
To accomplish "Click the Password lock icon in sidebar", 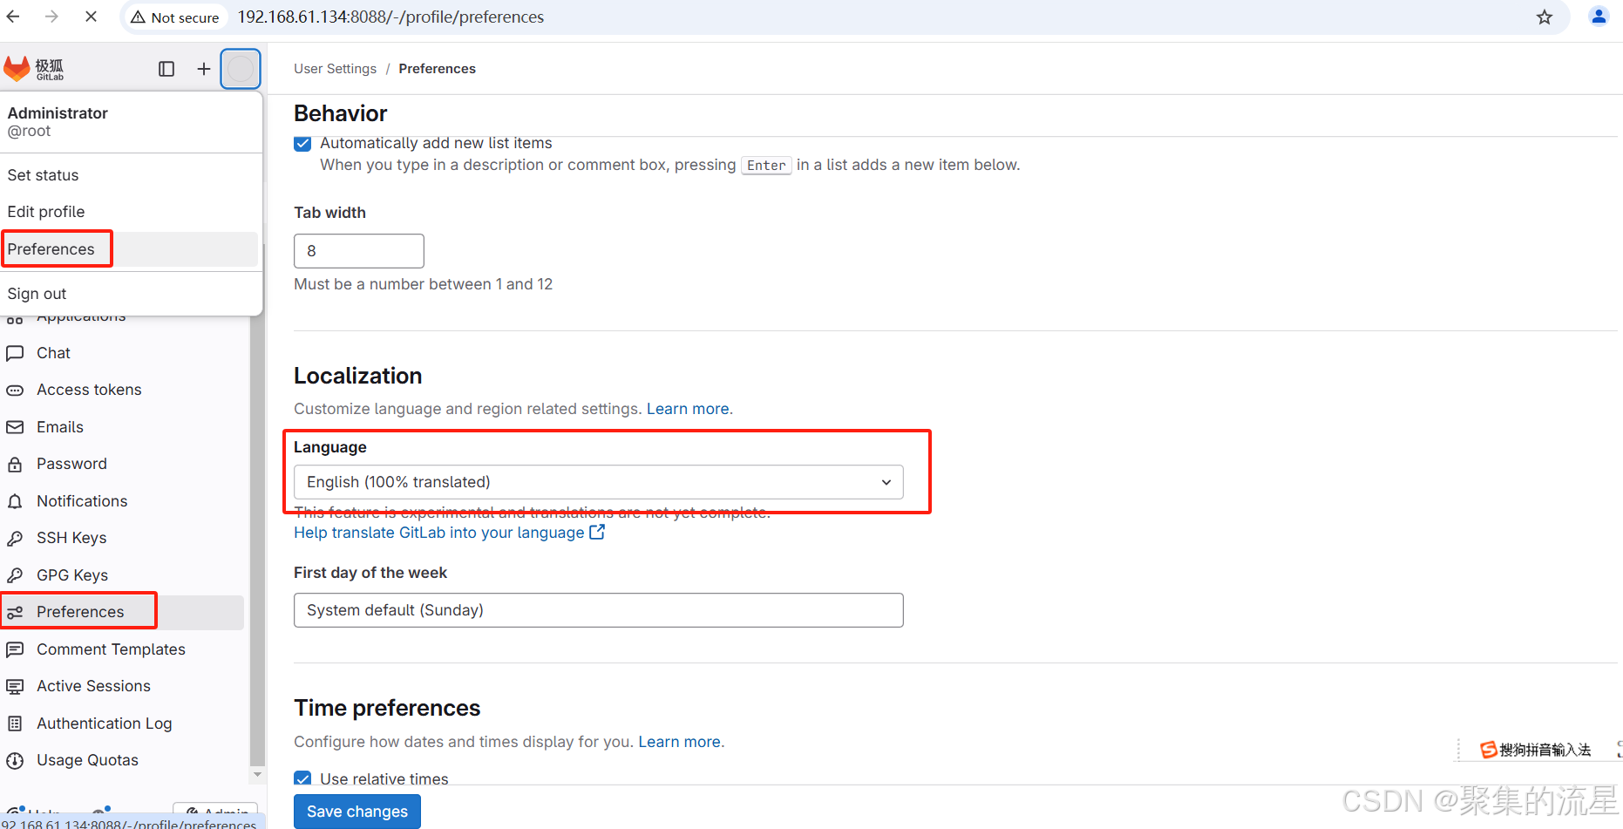I will (16, 464).
